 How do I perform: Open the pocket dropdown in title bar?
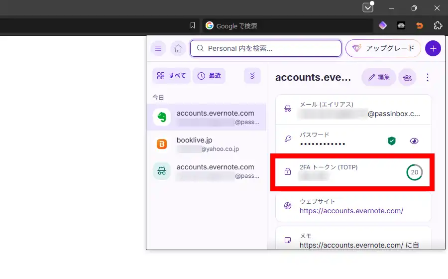pos(368,8)
